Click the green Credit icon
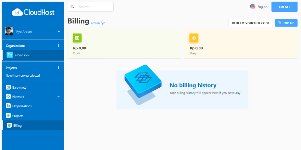The height and width of the screenshot is (150, 301). pyautogui.click(x=77, y=38)
